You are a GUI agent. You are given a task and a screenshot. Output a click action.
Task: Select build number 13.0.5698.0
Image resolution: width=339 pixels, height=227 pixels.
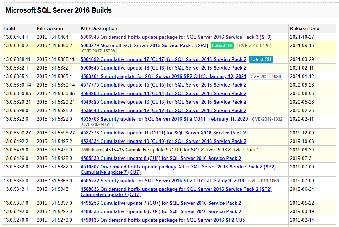point(16,110)
